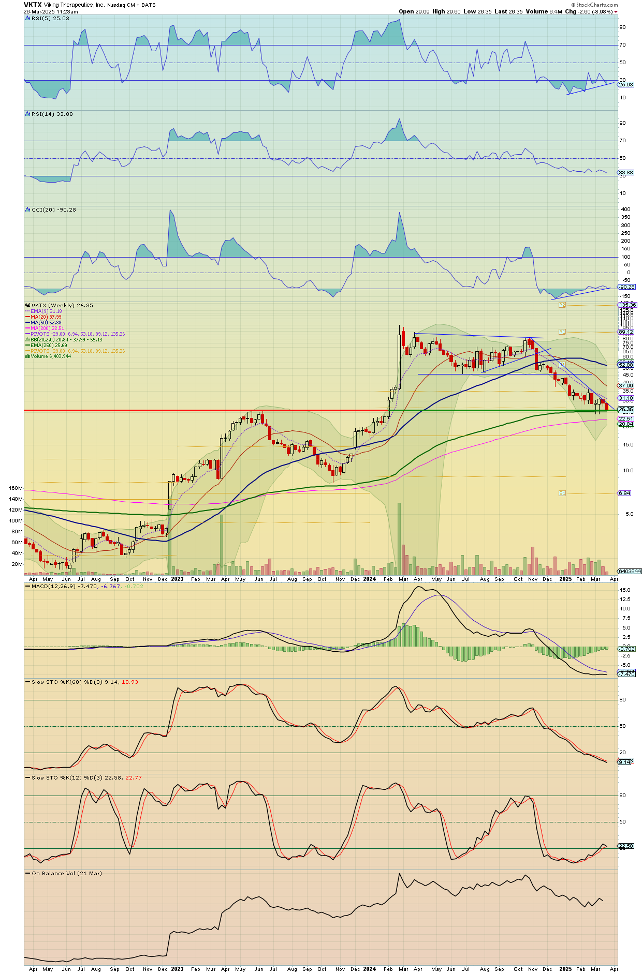Click the 'High 29.60' header value

point(447,12)
